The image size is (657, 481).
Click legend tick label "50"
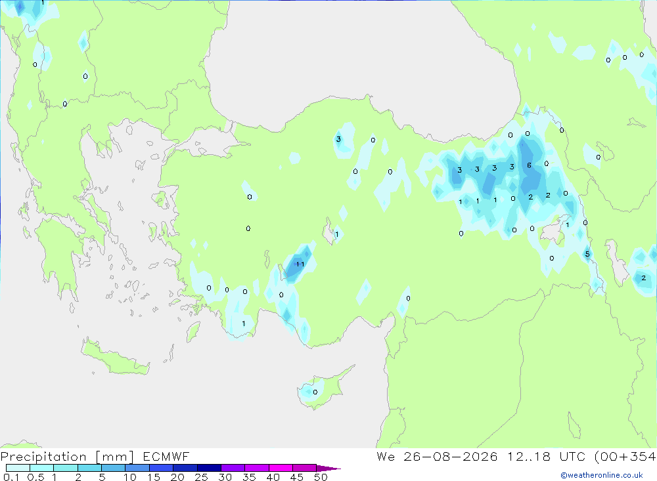coord(321,477)
